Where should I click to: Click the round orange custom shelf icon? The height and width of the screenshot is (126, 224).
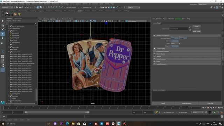(15, 14)
